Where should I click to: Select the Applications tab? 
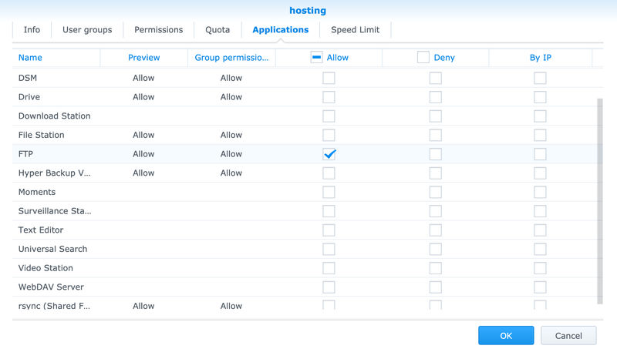281,30
